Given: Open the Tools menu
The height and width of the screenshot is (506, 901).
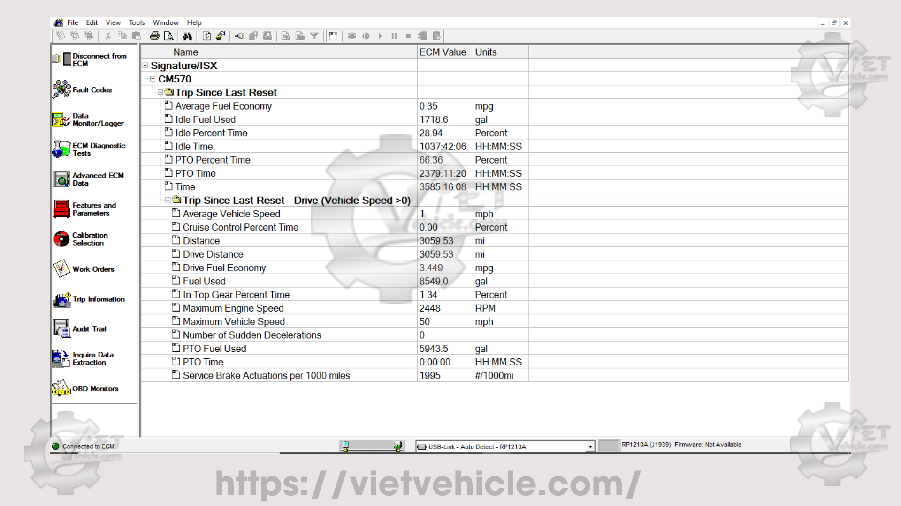Looking at the screenshot, I should [x=137, y=22].
